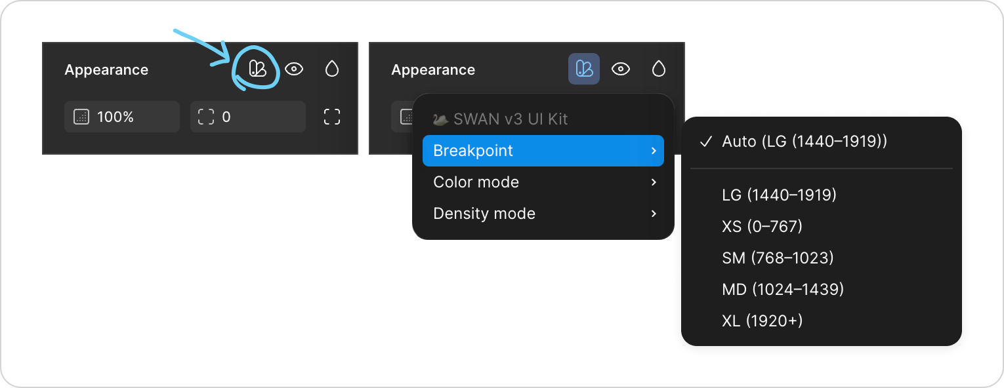
Task: Click the opacity checkerboard icon beside 100%
Action: 81,117
